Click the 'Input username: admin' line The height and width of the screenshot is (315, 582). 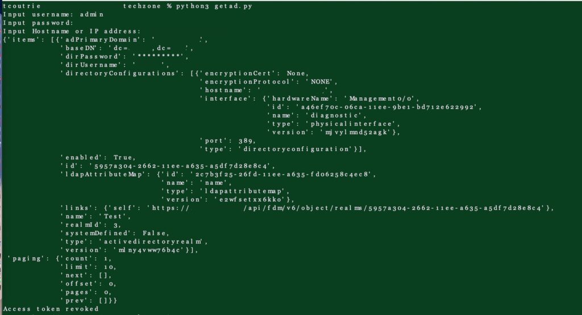pyautogui.click(x=53, y=15)
